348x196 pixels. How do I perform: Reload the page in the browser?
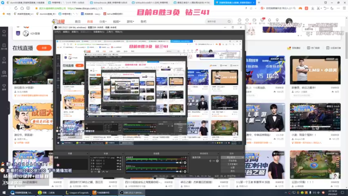pyautogui.click(x=16, y=8)
